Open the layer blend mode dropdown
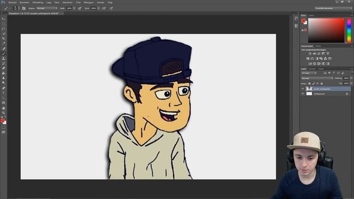Viewport: 354px width, 199px height. 317,78
